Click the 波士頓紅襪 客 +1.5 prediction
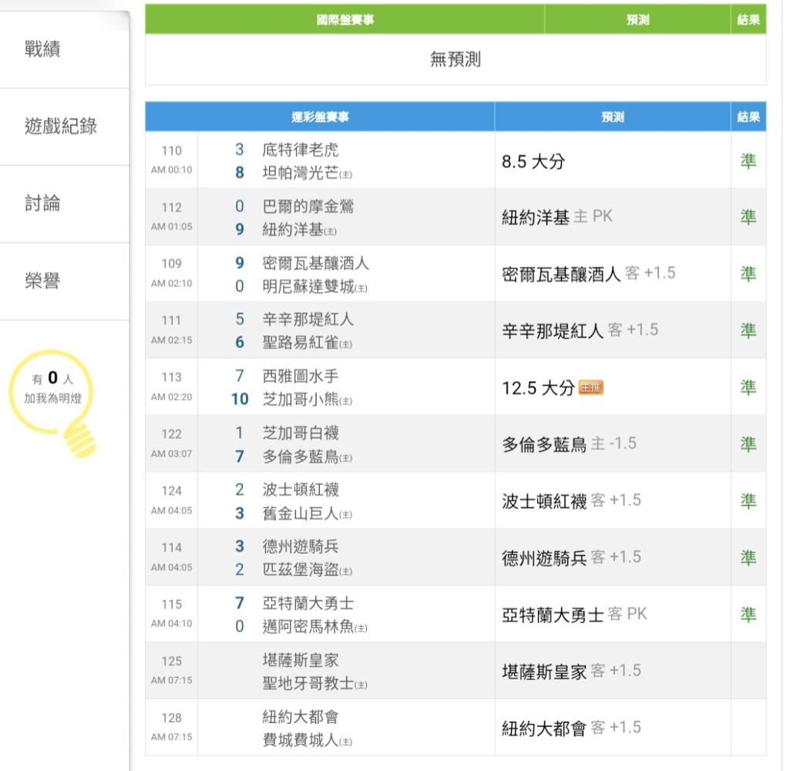Screen dimensions: 807x771 tap(571, 501)
